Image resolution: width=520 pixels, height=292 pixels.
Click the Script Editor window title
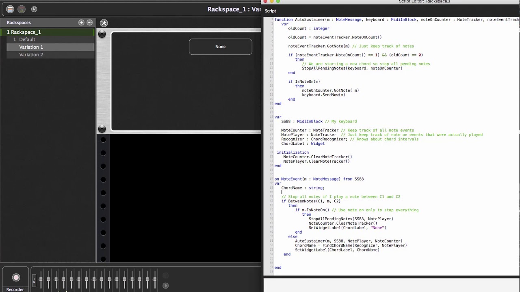(424, 2)
